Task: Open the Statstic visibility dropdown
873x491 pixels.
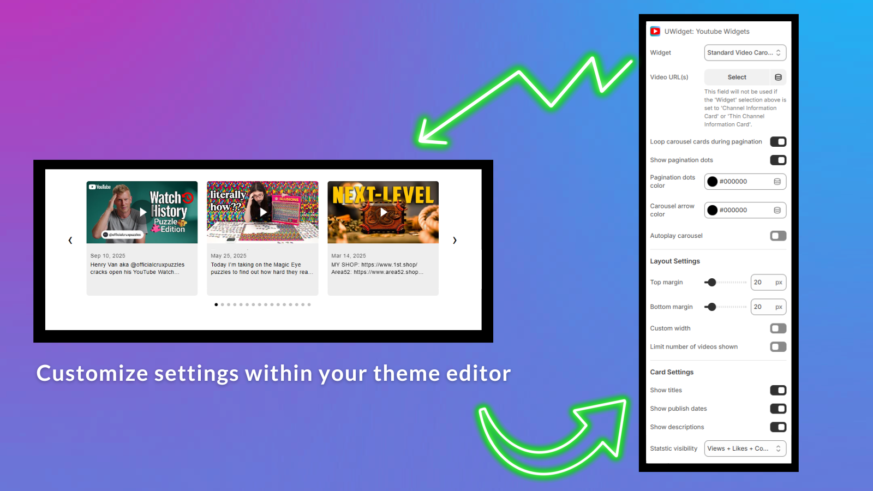Action: click(745, 448)
